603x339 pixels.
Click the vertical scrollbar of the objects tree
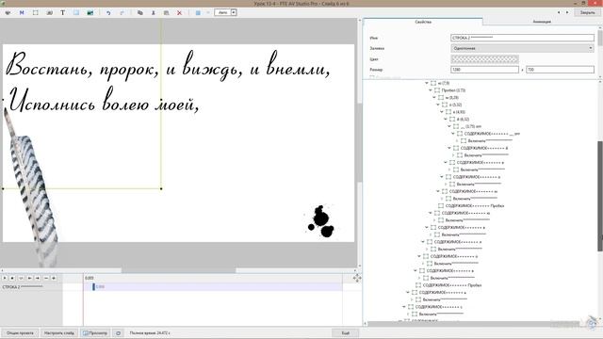click(x=600, y=196)
